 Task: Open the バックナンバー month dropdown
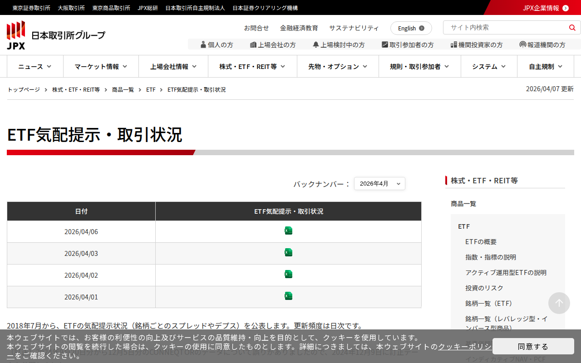point(379,184)
